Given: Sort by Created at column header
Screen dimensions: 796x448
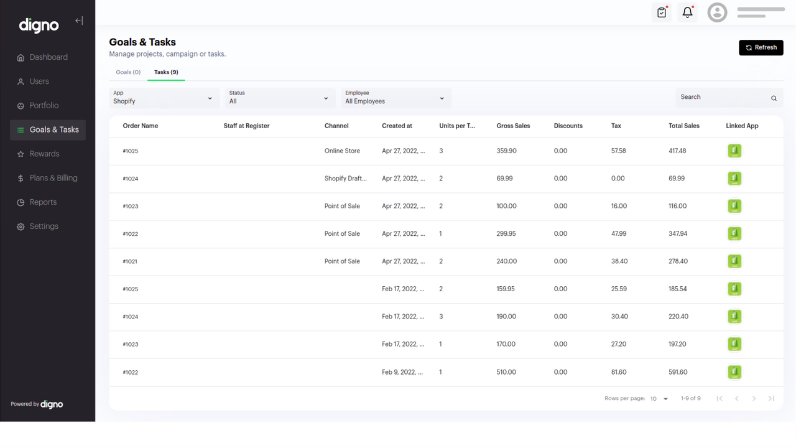Looking at the screenshot, I should (x=397, y=126).
